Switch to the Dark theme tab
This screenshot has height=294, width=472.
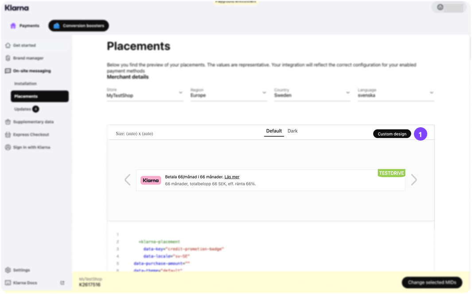point(293,131)
